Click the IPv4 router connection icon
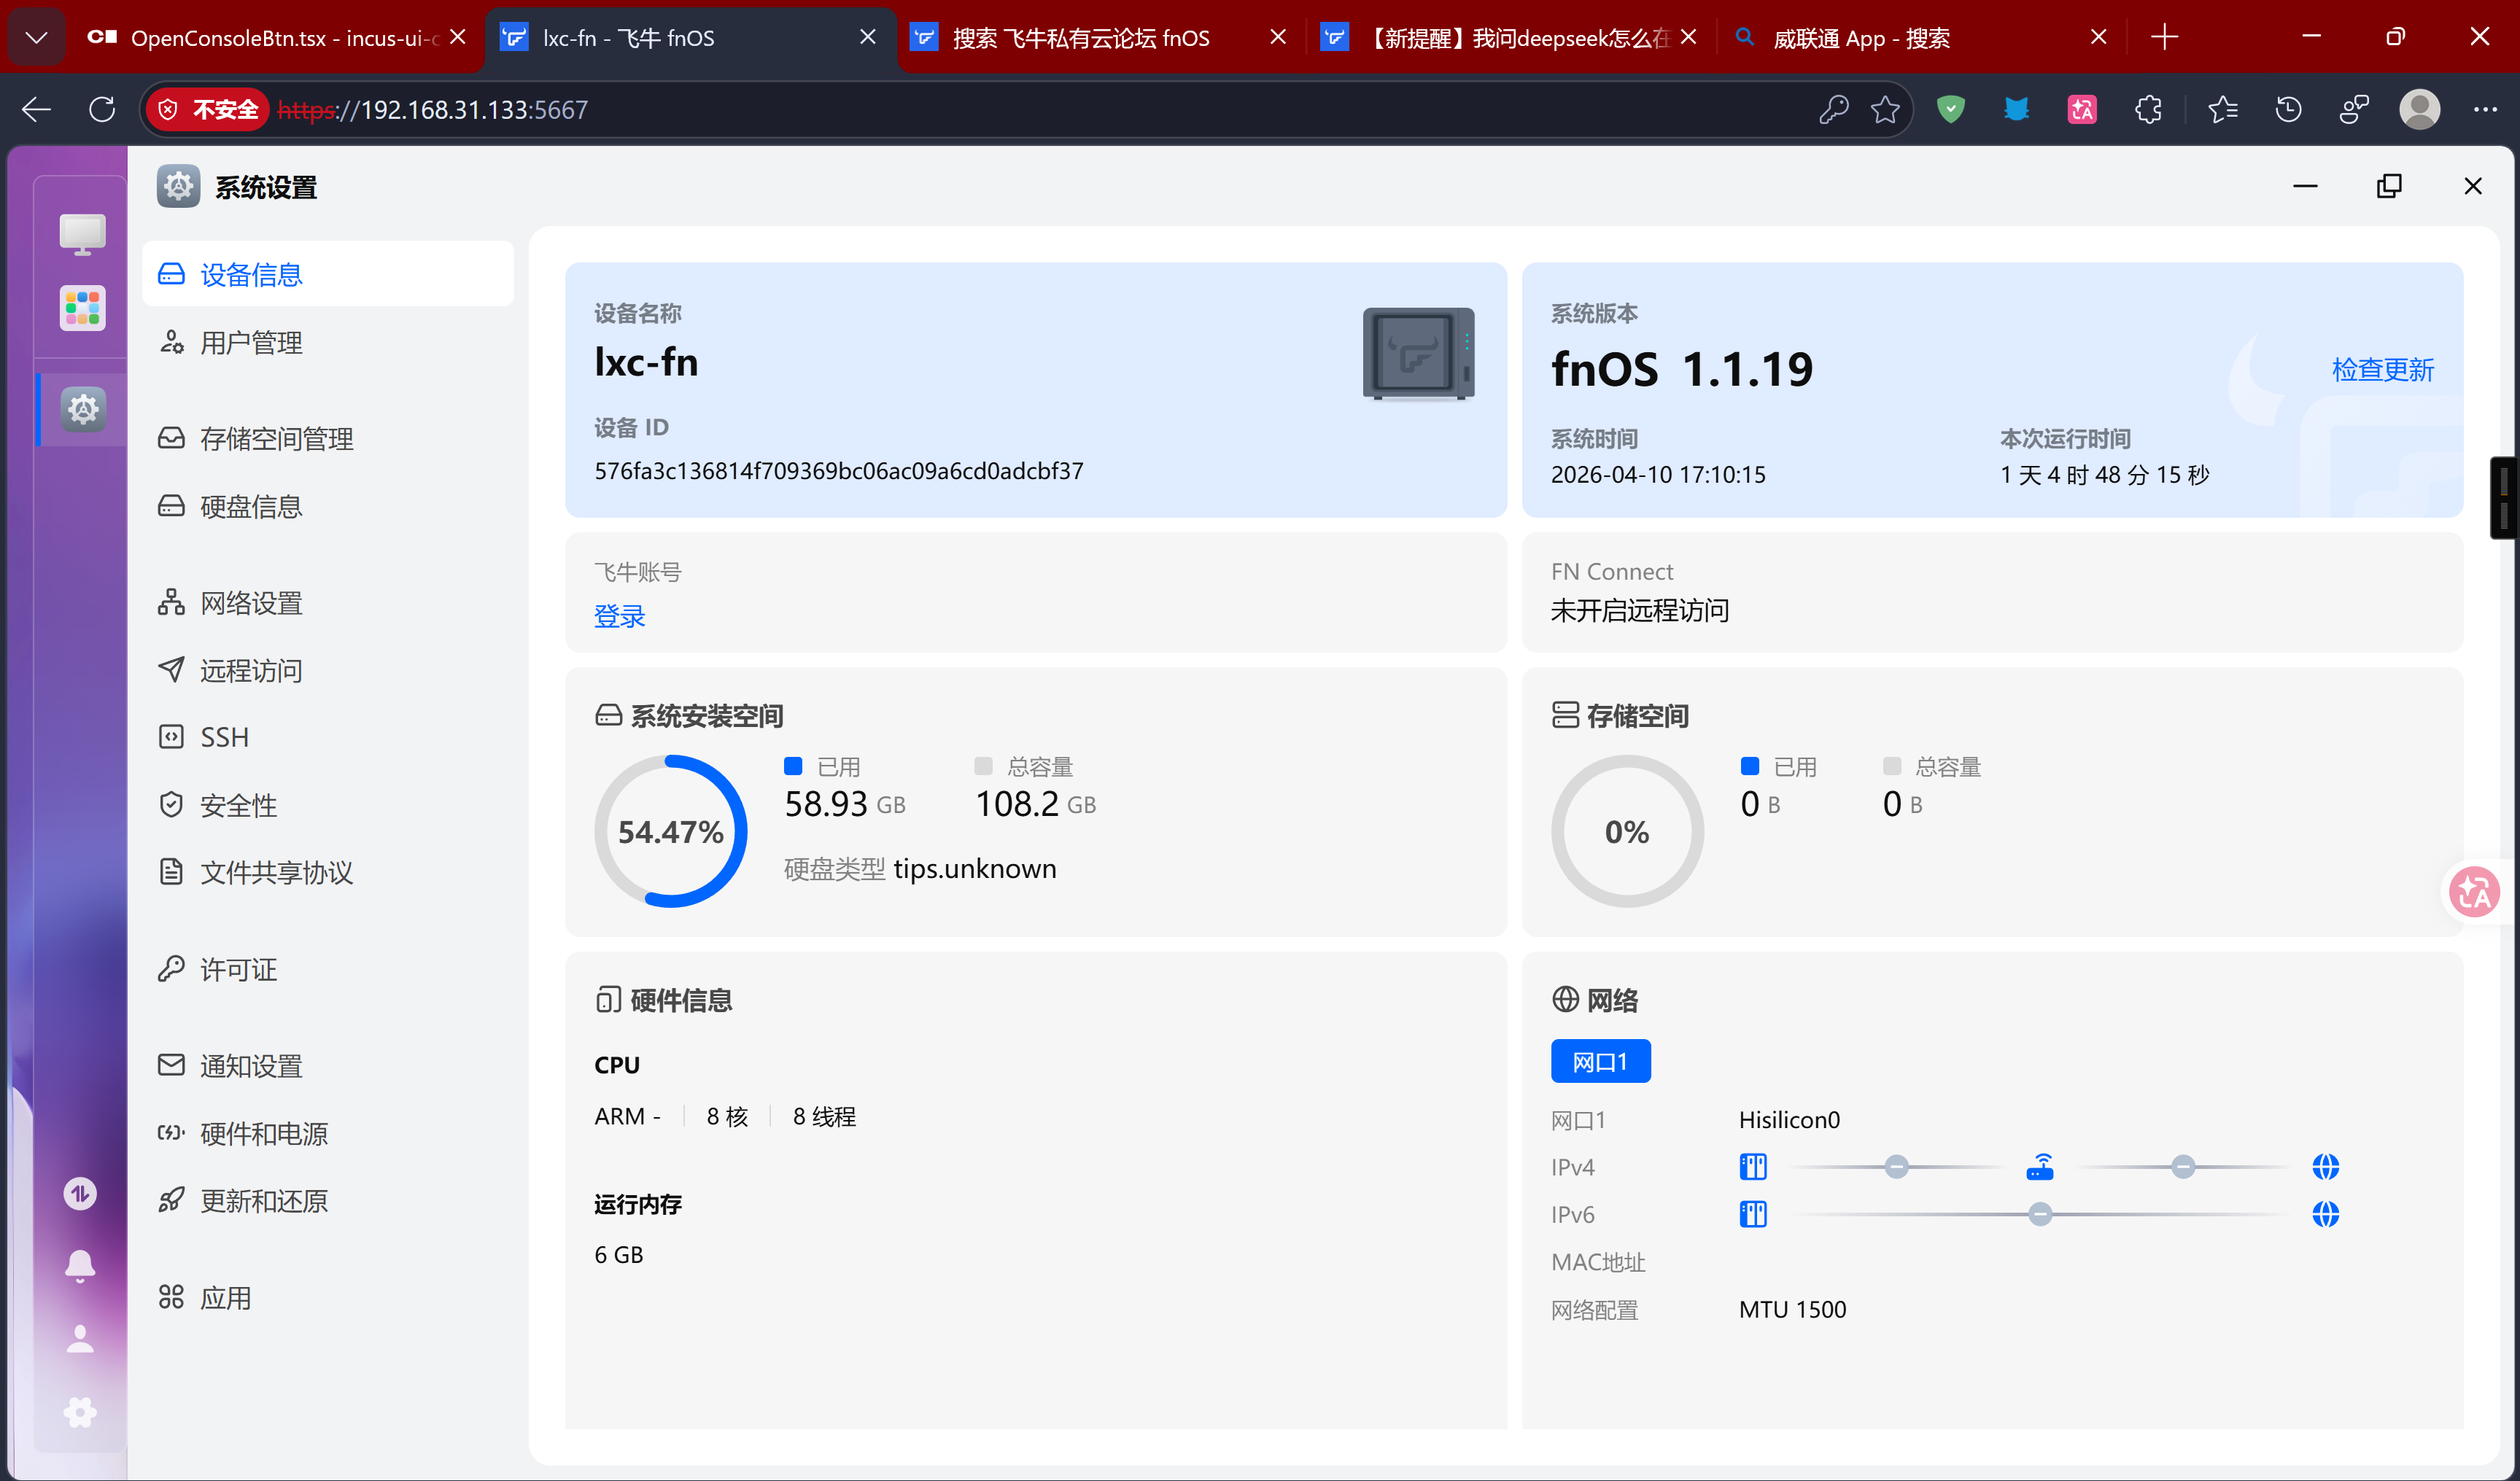The height and width of the screenshot is (1481, 2520). pyautogui.click(x=2040, y=1167)
